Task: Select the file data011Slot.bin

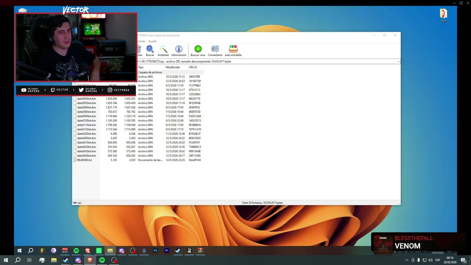Action: point(86,125)
